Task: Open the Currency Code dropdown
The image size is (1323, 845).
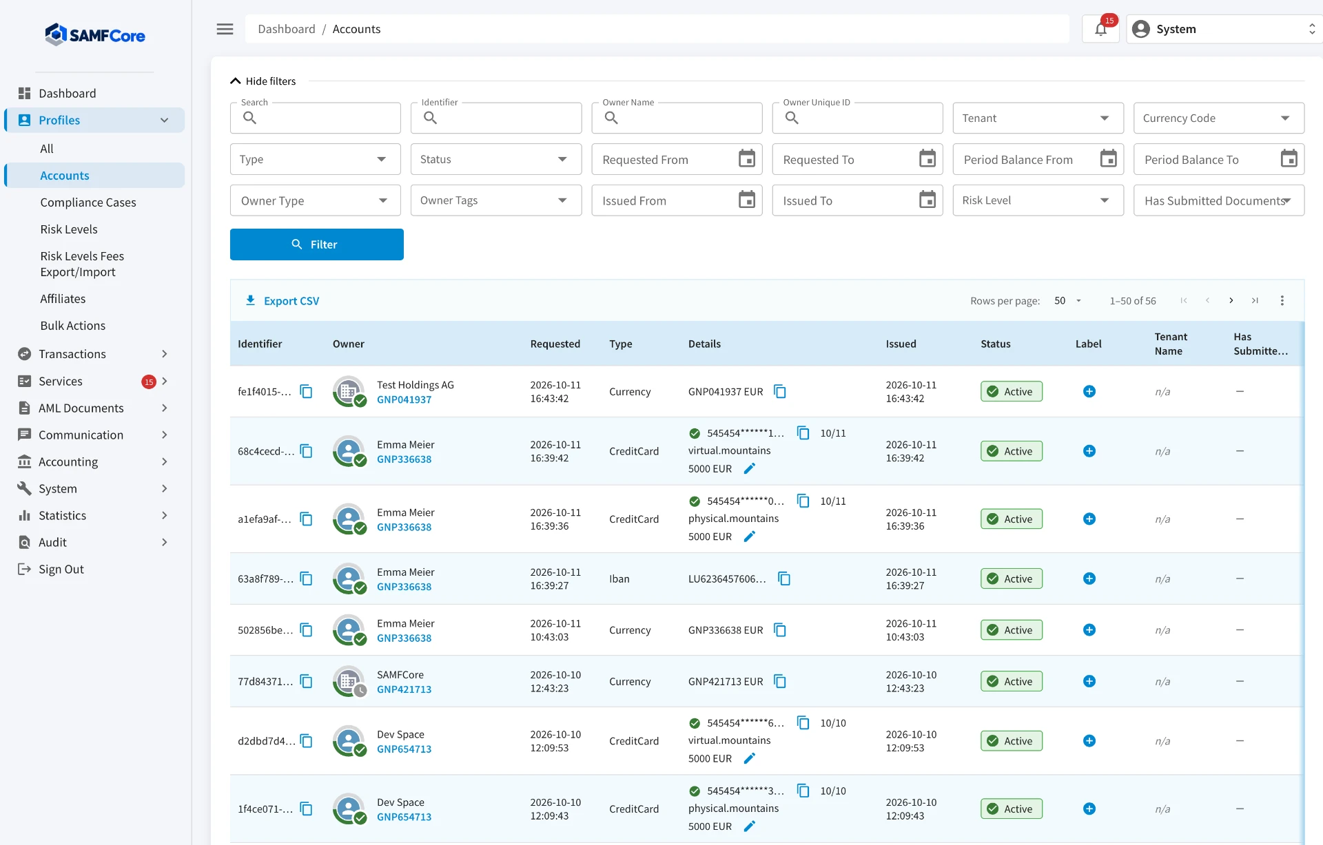Action: pos(1218,118)
